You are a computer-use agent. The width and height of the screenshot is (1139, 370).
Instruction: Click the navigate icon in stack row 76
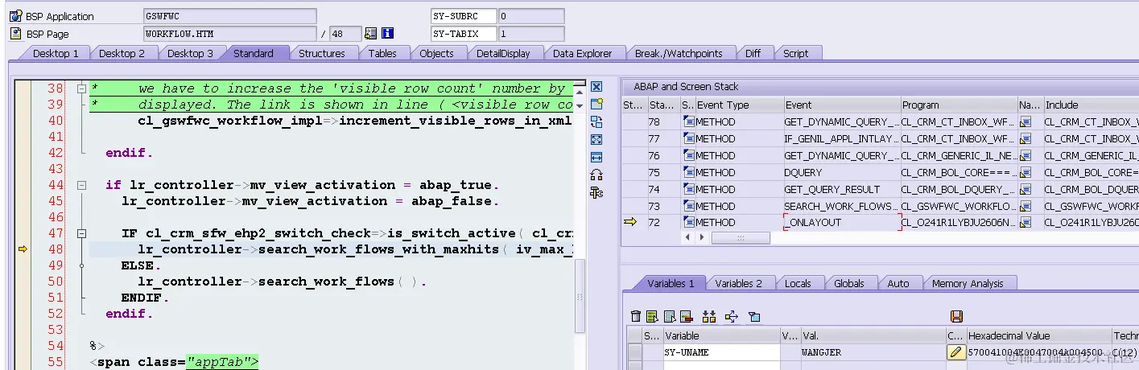(1026, 155)
